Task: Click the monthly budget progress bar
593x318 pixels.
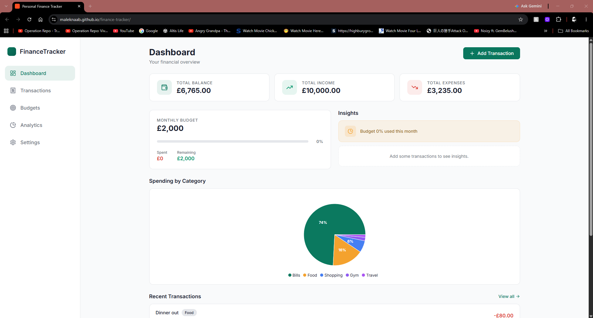Action: [232, 141]
